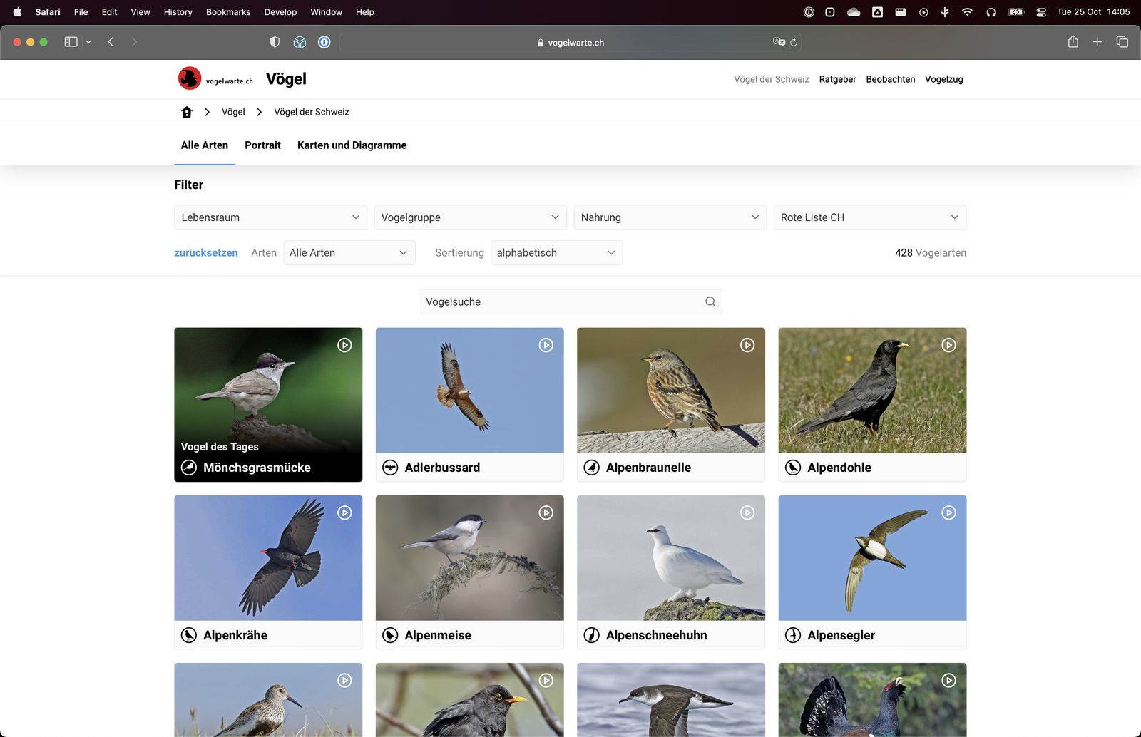Click the vogelwarte.ch red logo
The height and width of the screenshot is (737, 1141).
190,78
